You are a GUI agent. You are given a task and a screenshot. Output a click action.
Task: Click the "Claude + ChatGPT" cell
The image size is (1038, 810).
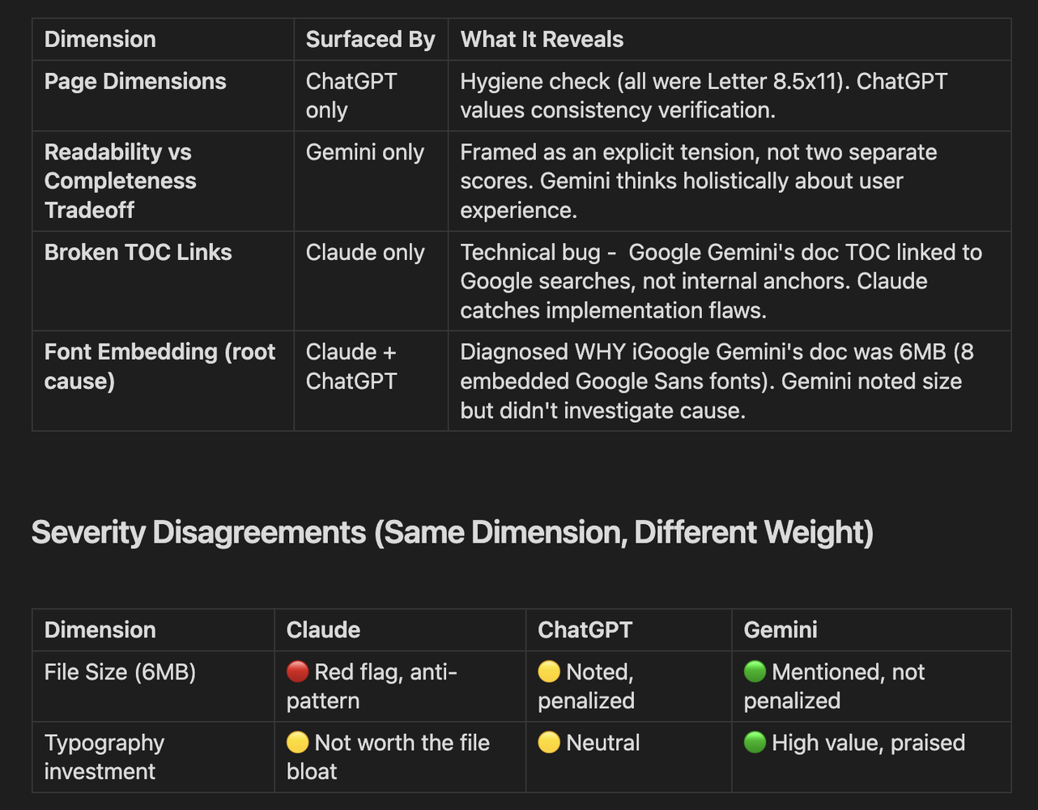pyautogui.click(x=351, y=366)
